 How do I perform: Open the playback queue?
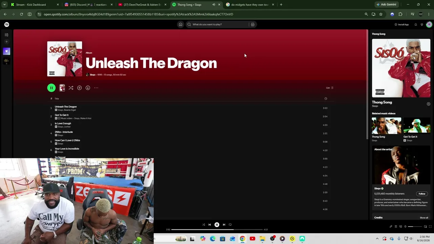pyautogui.click(x=396, y=226)
